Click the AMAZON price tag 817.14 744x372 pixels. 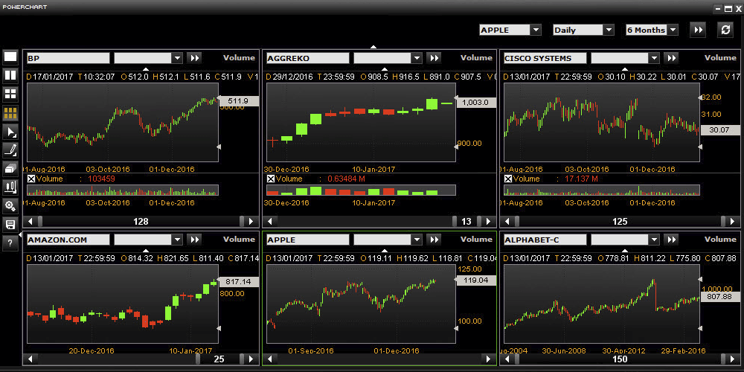(x=237, y=281)
